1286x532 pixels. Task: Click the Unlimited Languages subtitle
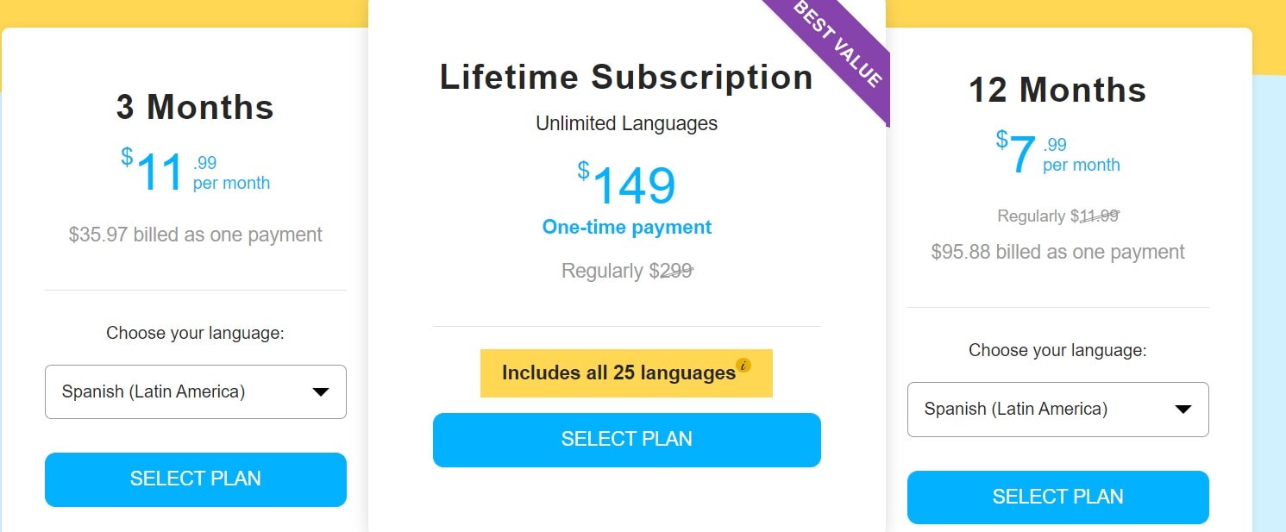point(626,123)
